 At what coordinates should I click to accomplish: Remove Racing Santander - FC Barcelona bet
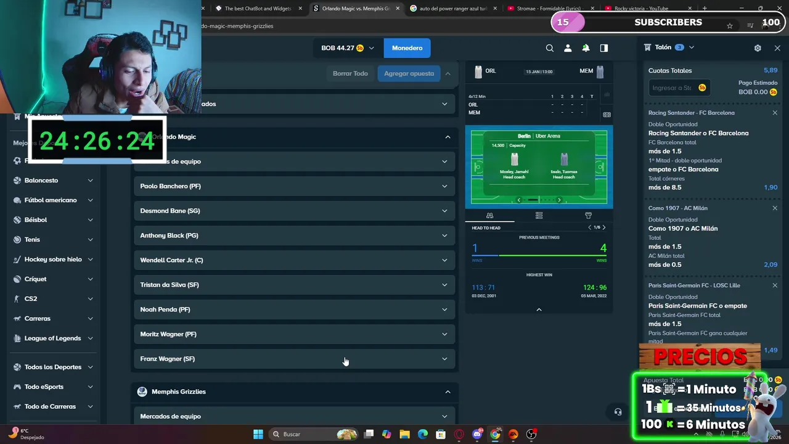[775, 113]
